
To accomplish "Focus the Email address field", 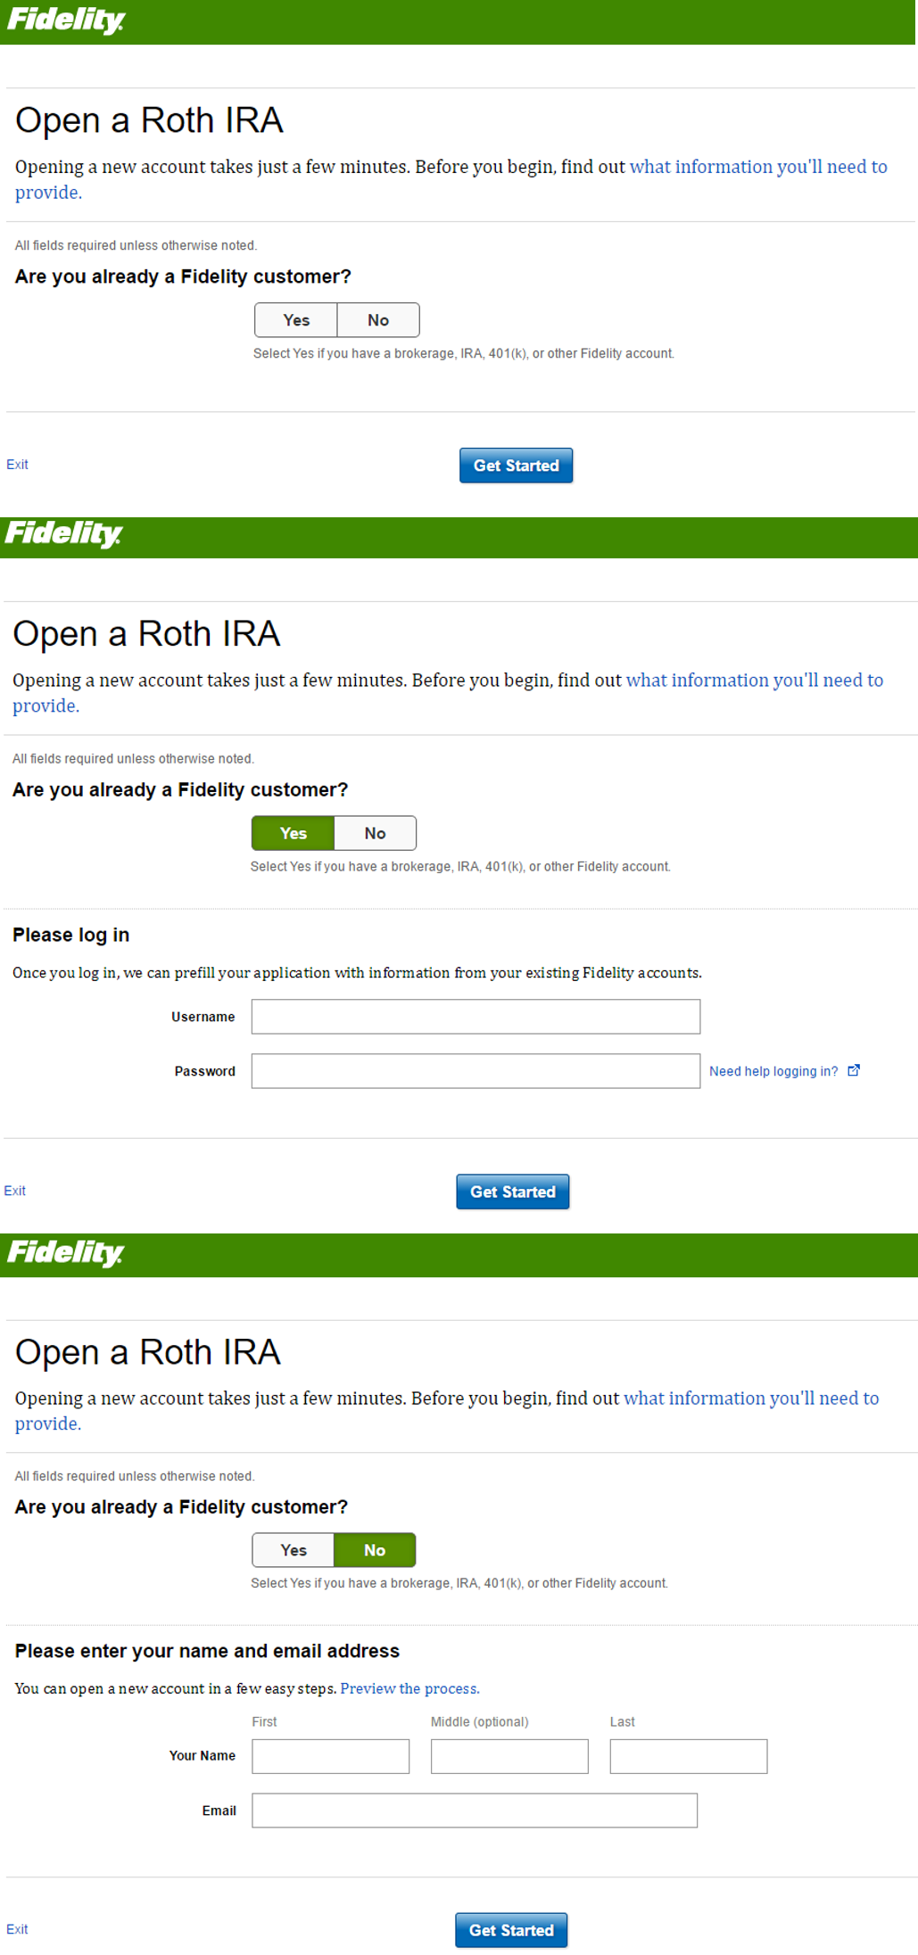I will (475, 1811).
